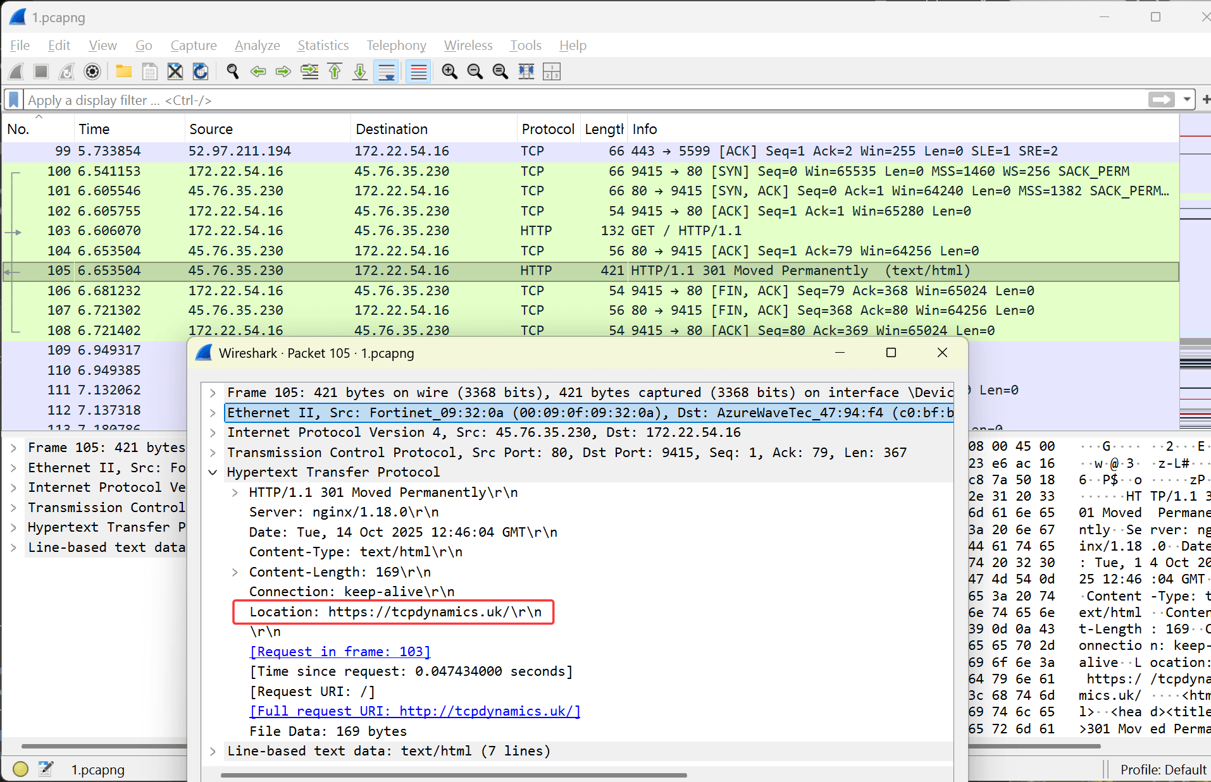Click the open capture file folder icon
This screenshot has width=1211, height=782.
tap(123, 72)
